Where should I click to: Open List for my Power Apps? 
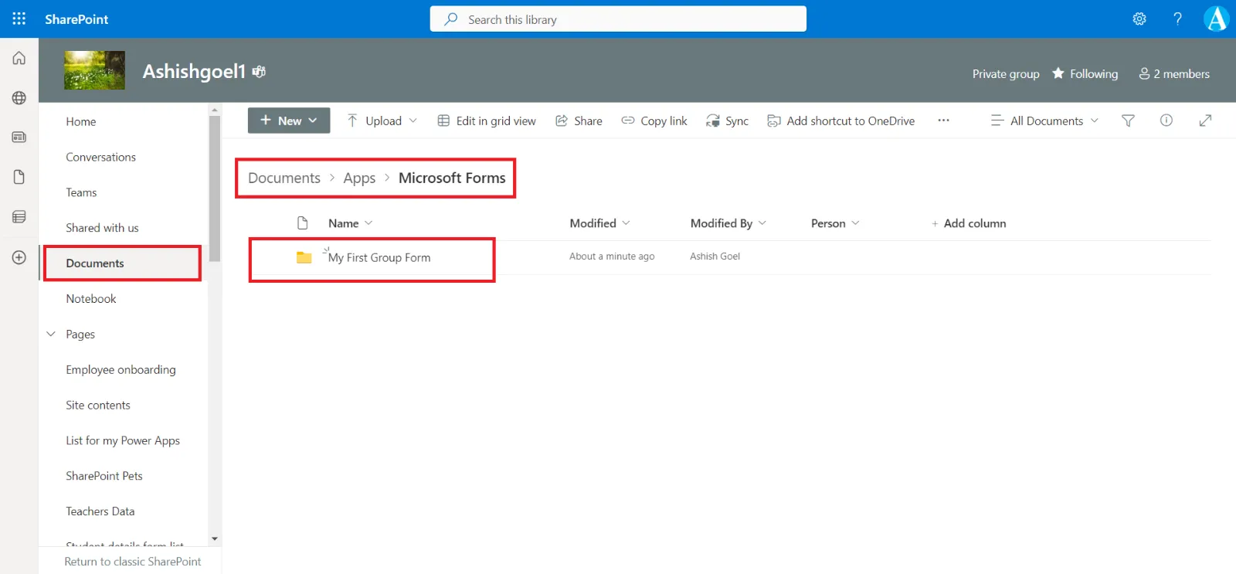pyautogui.click(x=123, y=441)
